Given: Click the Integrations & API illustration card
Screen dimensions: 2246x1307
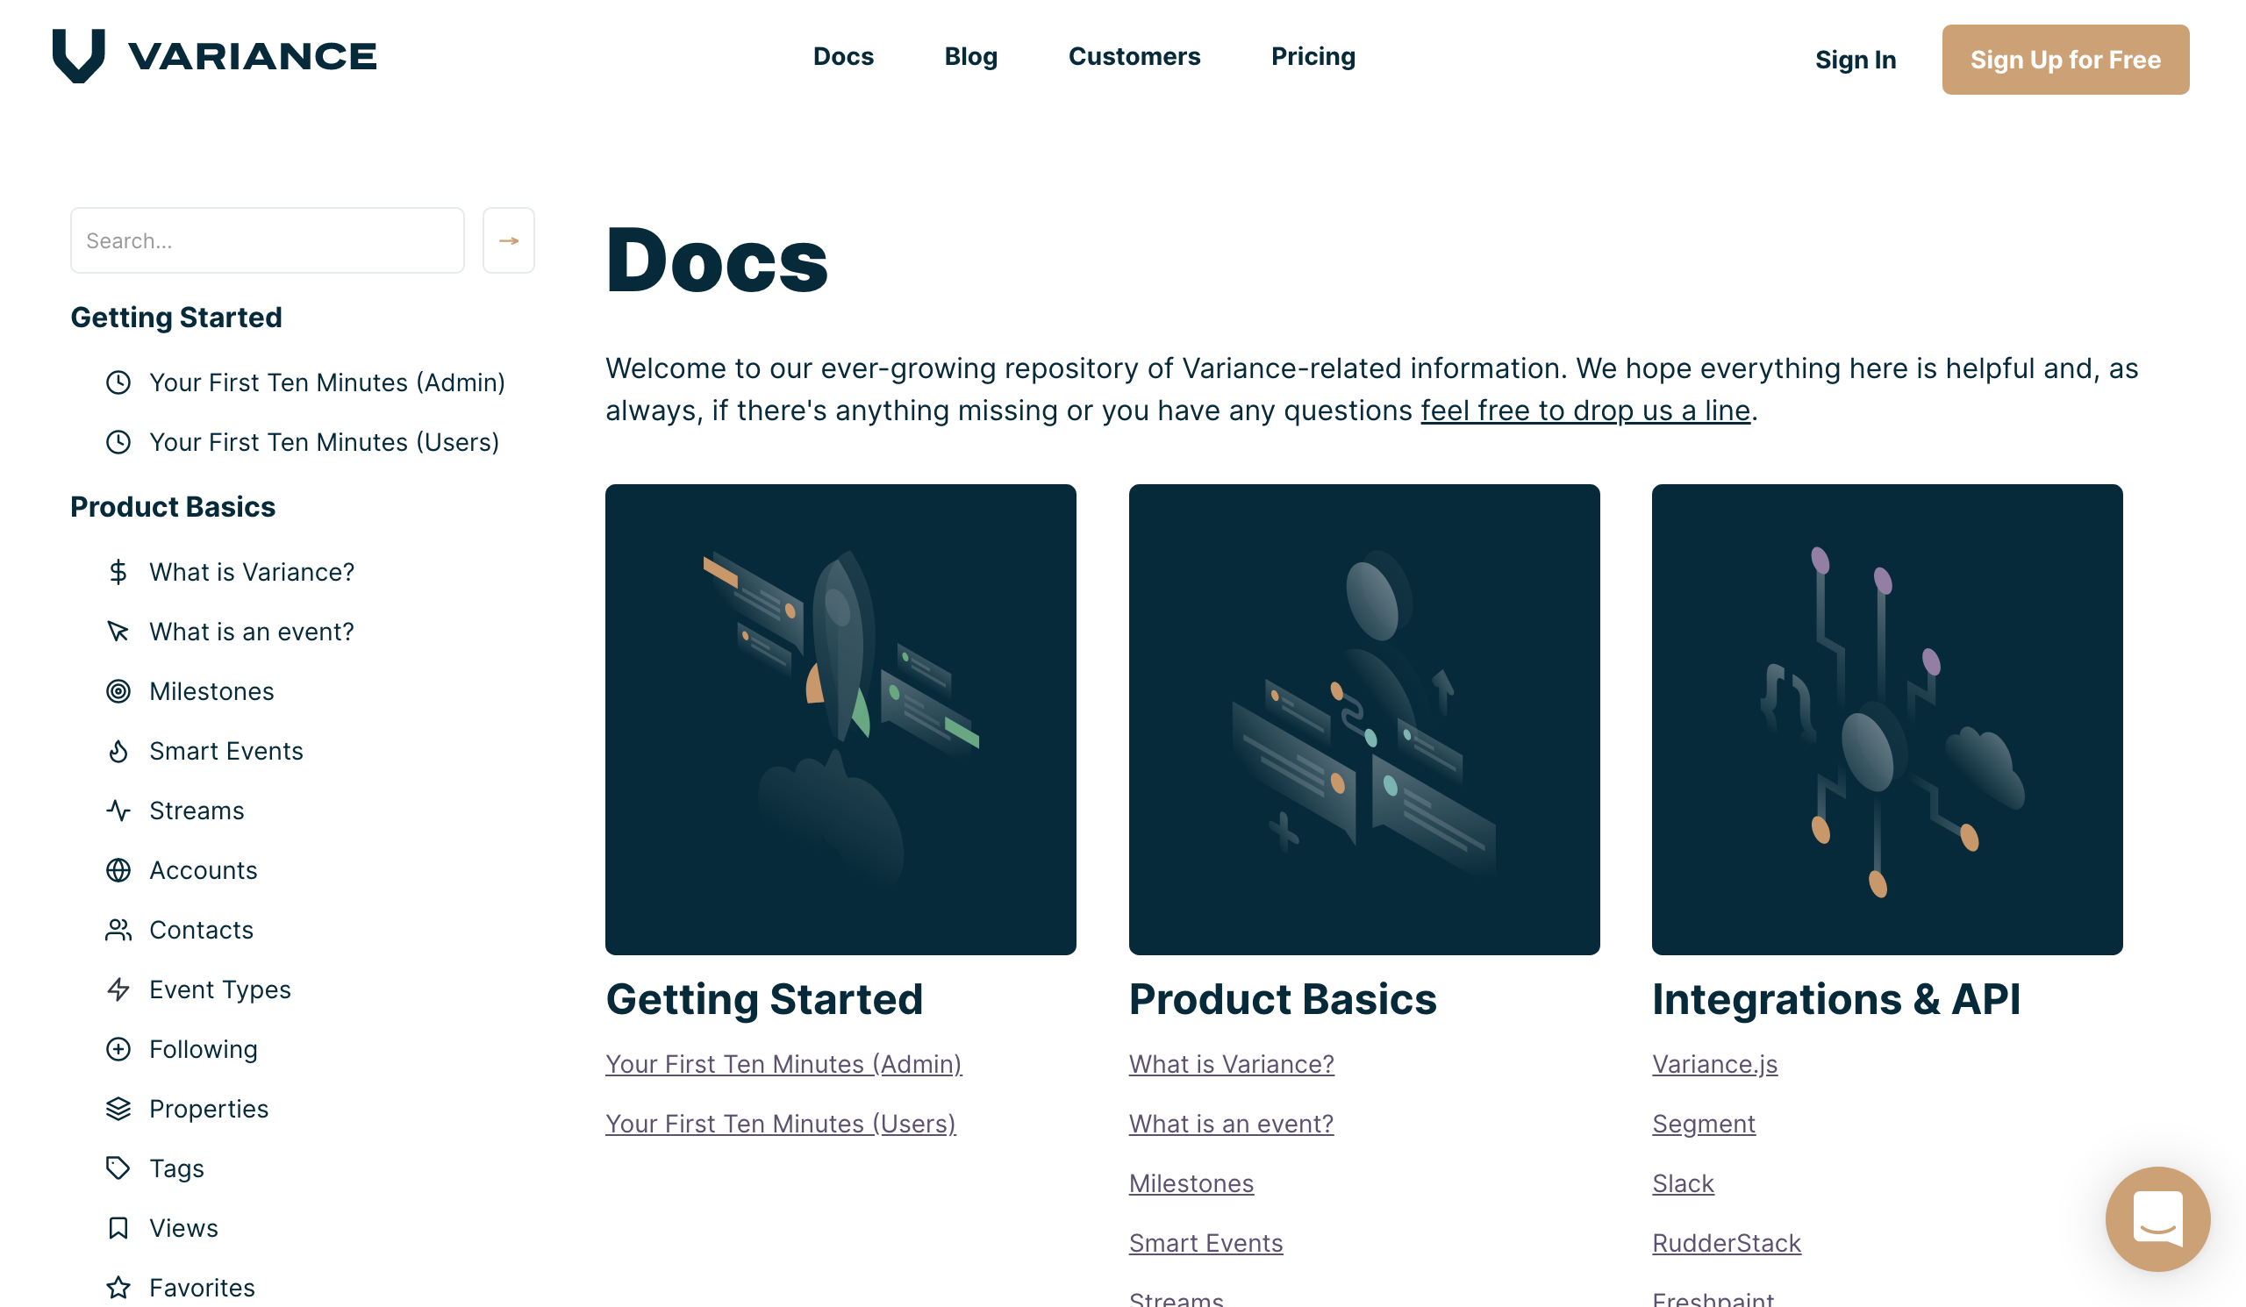Looking at the screenshot, I should 1887,720.
